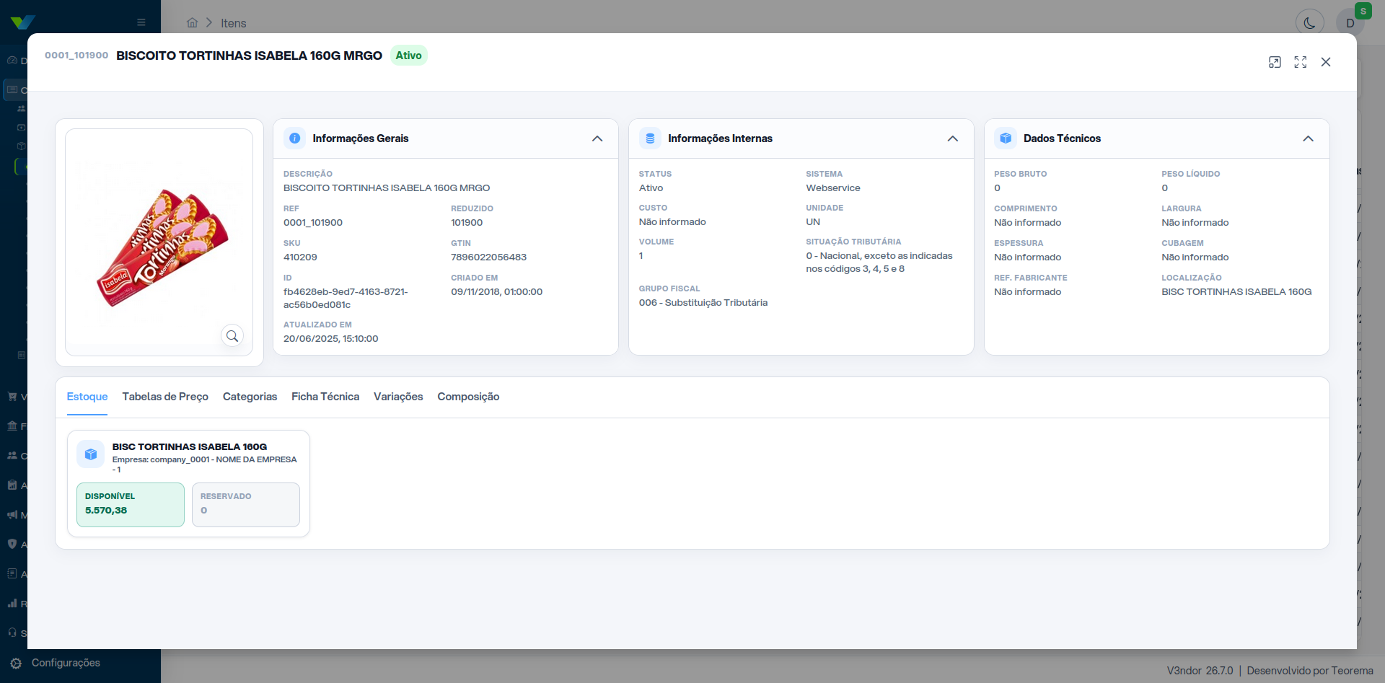Click Localização value BISC TORTINHAS ISABELA 160G
Viewport: 1385px width, 683px height.
1236,291
